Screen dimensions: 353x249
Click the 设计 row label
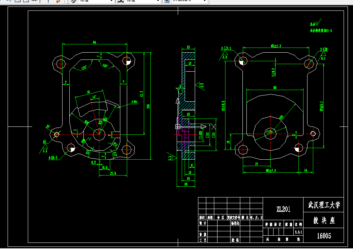(203, 223)
